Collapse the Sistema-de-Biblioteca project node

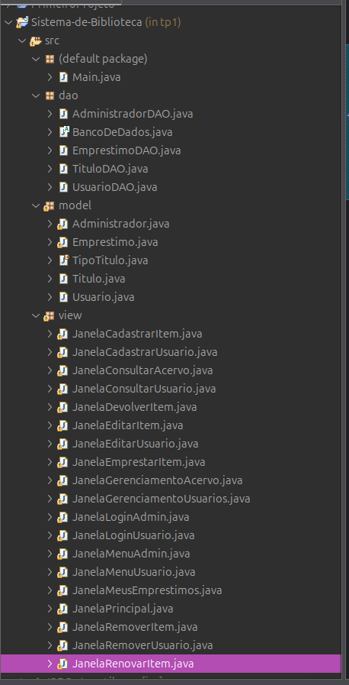(8, 22)
